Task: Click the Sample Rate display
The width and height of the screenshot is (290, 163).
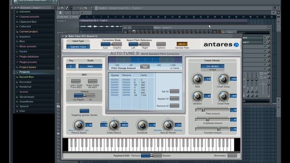Action: click(x=182, y=44)
